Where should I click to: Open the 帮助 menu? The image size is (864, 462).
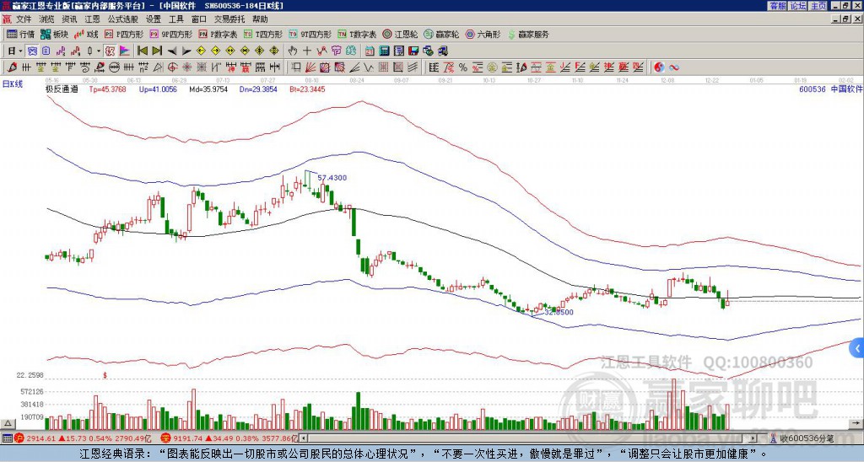point(260,19)
